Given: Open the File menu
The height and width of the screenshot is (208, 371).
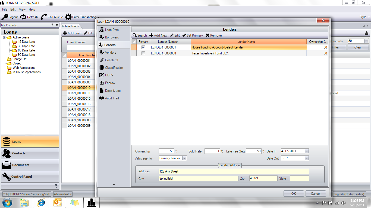Looking at the screenshot, I should tap(5, 9).
